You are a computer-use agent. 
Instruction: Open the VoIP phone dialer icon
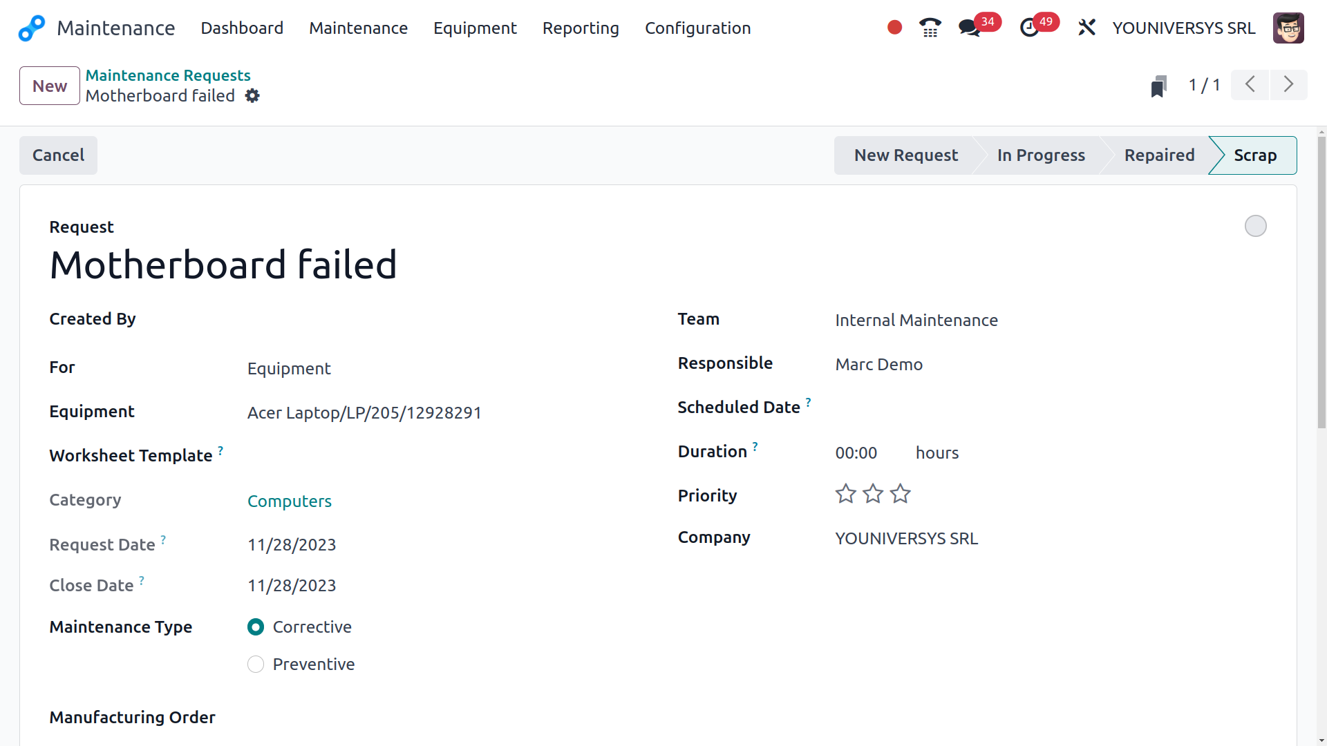tap(930, 28)
